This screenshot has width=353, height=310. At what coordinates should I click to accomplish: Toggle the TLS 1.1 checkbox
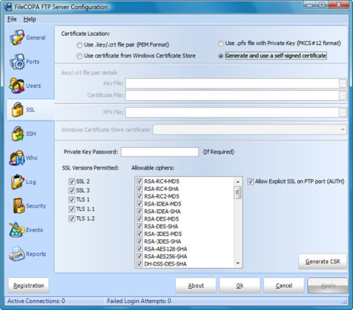pos(72,209)
